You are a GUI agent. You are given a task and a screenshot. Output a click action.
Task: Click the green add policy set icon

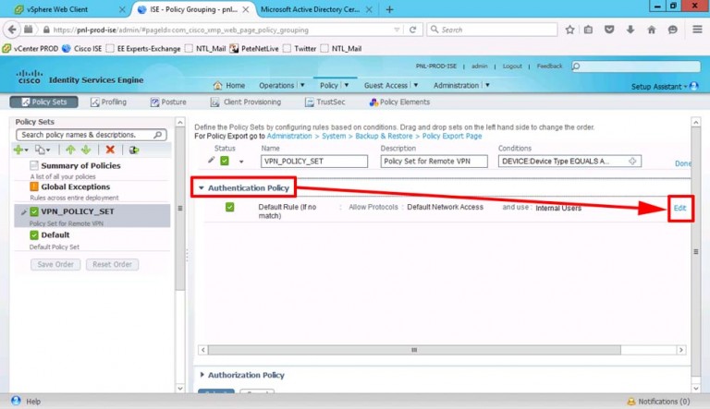click(x=18, y=150)
